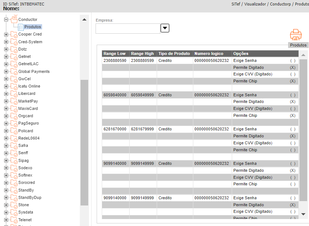Click Permite Digitado (X) for range 2308880590
309x226 pixels.
(x=293, y=67)
